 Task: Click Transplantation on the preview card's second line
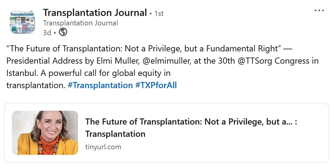115,134
